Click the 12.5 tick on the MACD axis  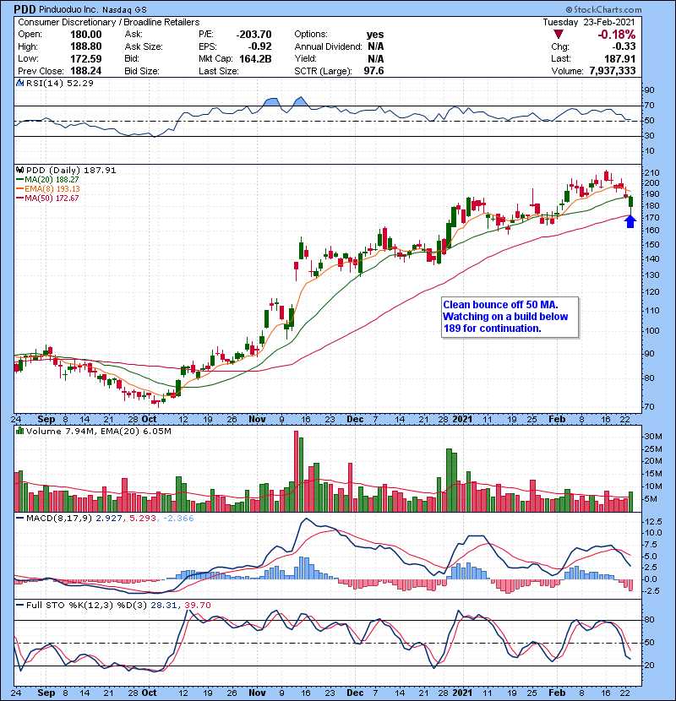click(654, 522)
